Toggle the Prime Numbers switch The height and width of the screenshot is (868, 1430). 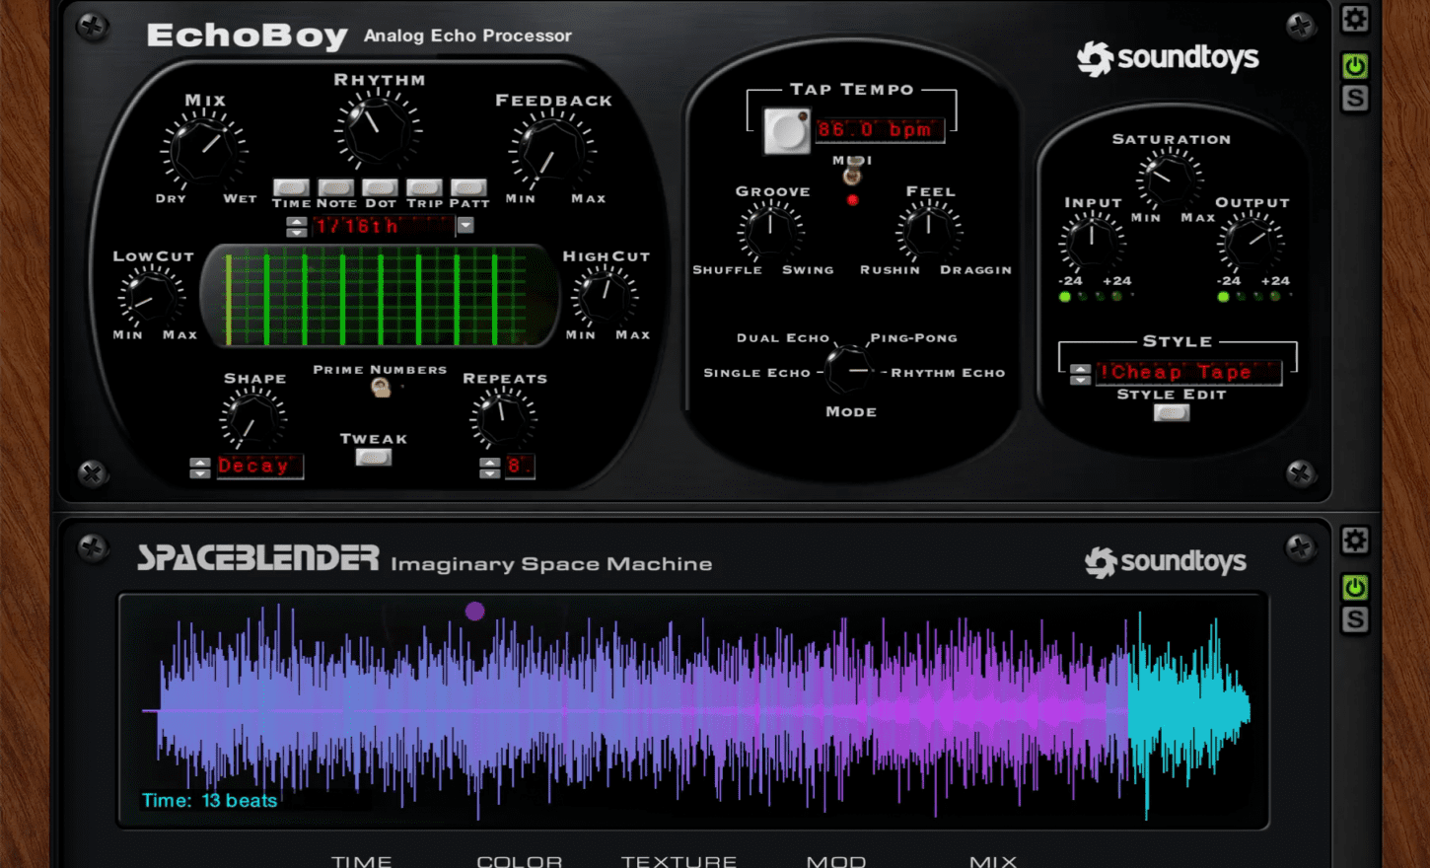click(381, 388)
